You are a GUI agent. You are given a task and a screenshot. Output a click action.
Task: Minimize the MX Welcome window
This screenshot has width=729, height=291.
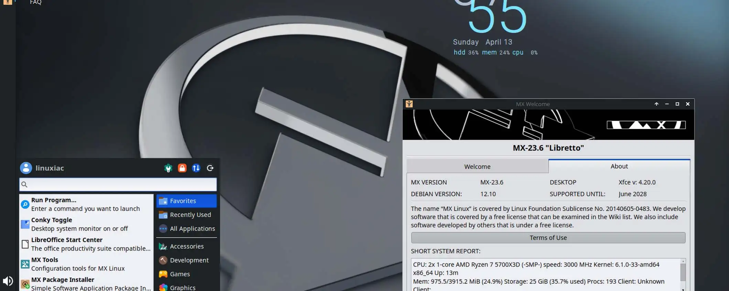coord(667,104)
